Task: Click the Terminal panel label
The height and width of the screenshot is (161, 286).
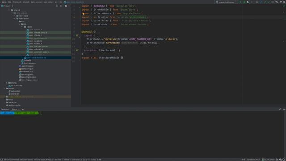Action: pyautogui.click(x=5, y=109)
